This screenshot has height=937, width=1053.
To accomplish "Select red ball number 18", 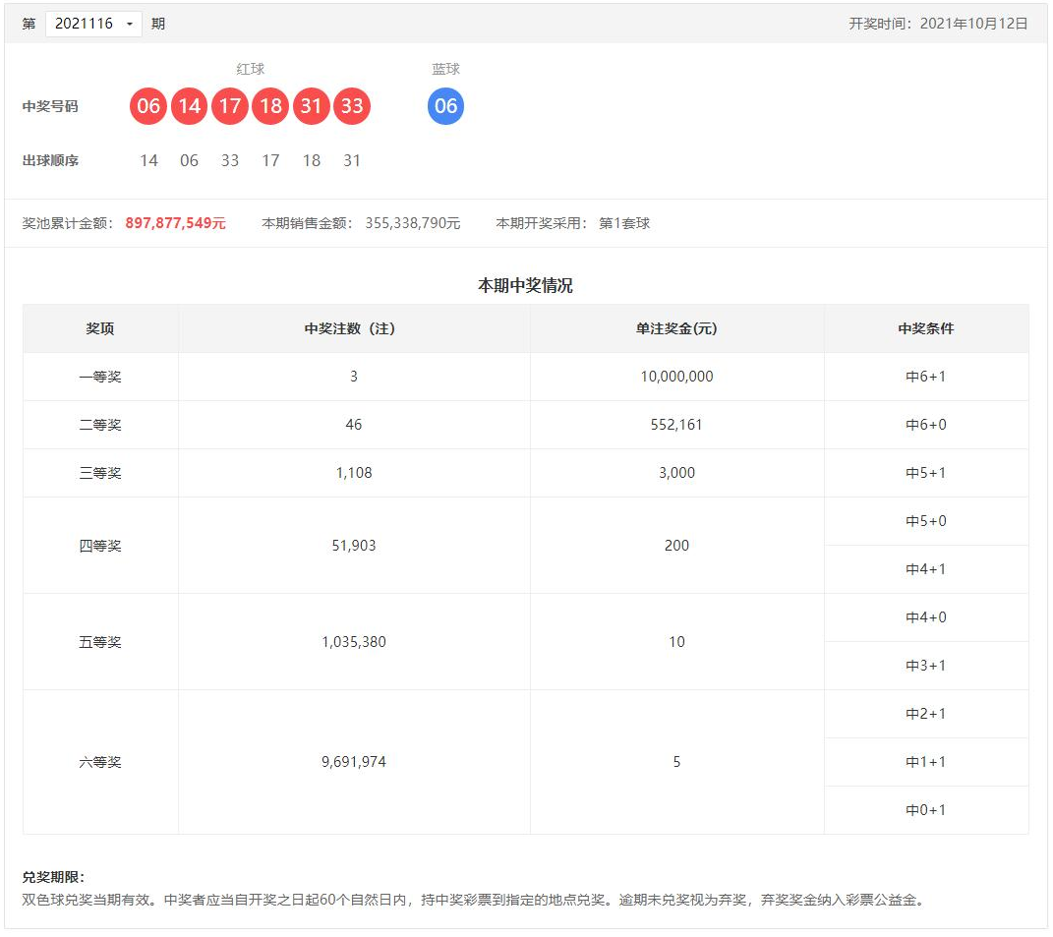I will (270, 106).
